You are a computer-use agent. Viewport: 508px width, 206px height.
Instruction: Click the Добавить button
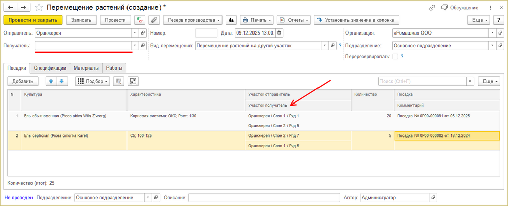coord(23,81)
